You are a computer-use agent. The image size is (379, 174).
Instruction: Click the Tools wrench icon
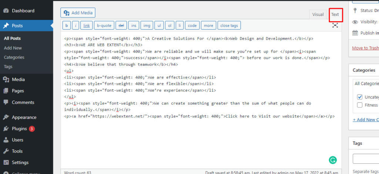coord(6,151)
